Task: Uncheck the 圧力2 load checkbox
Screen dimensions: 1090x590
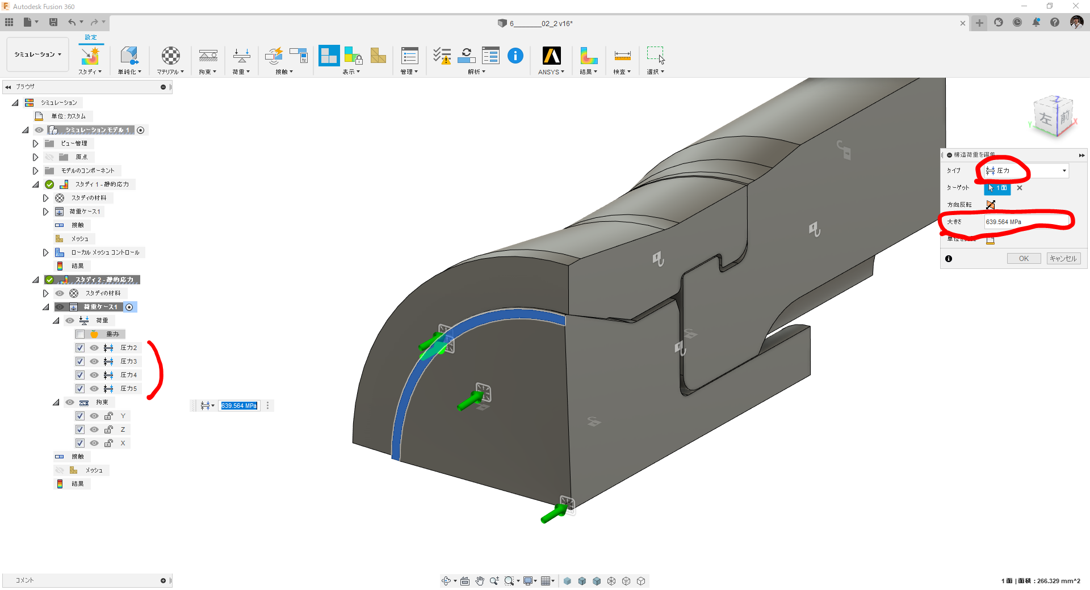Action: click(80, 348)
